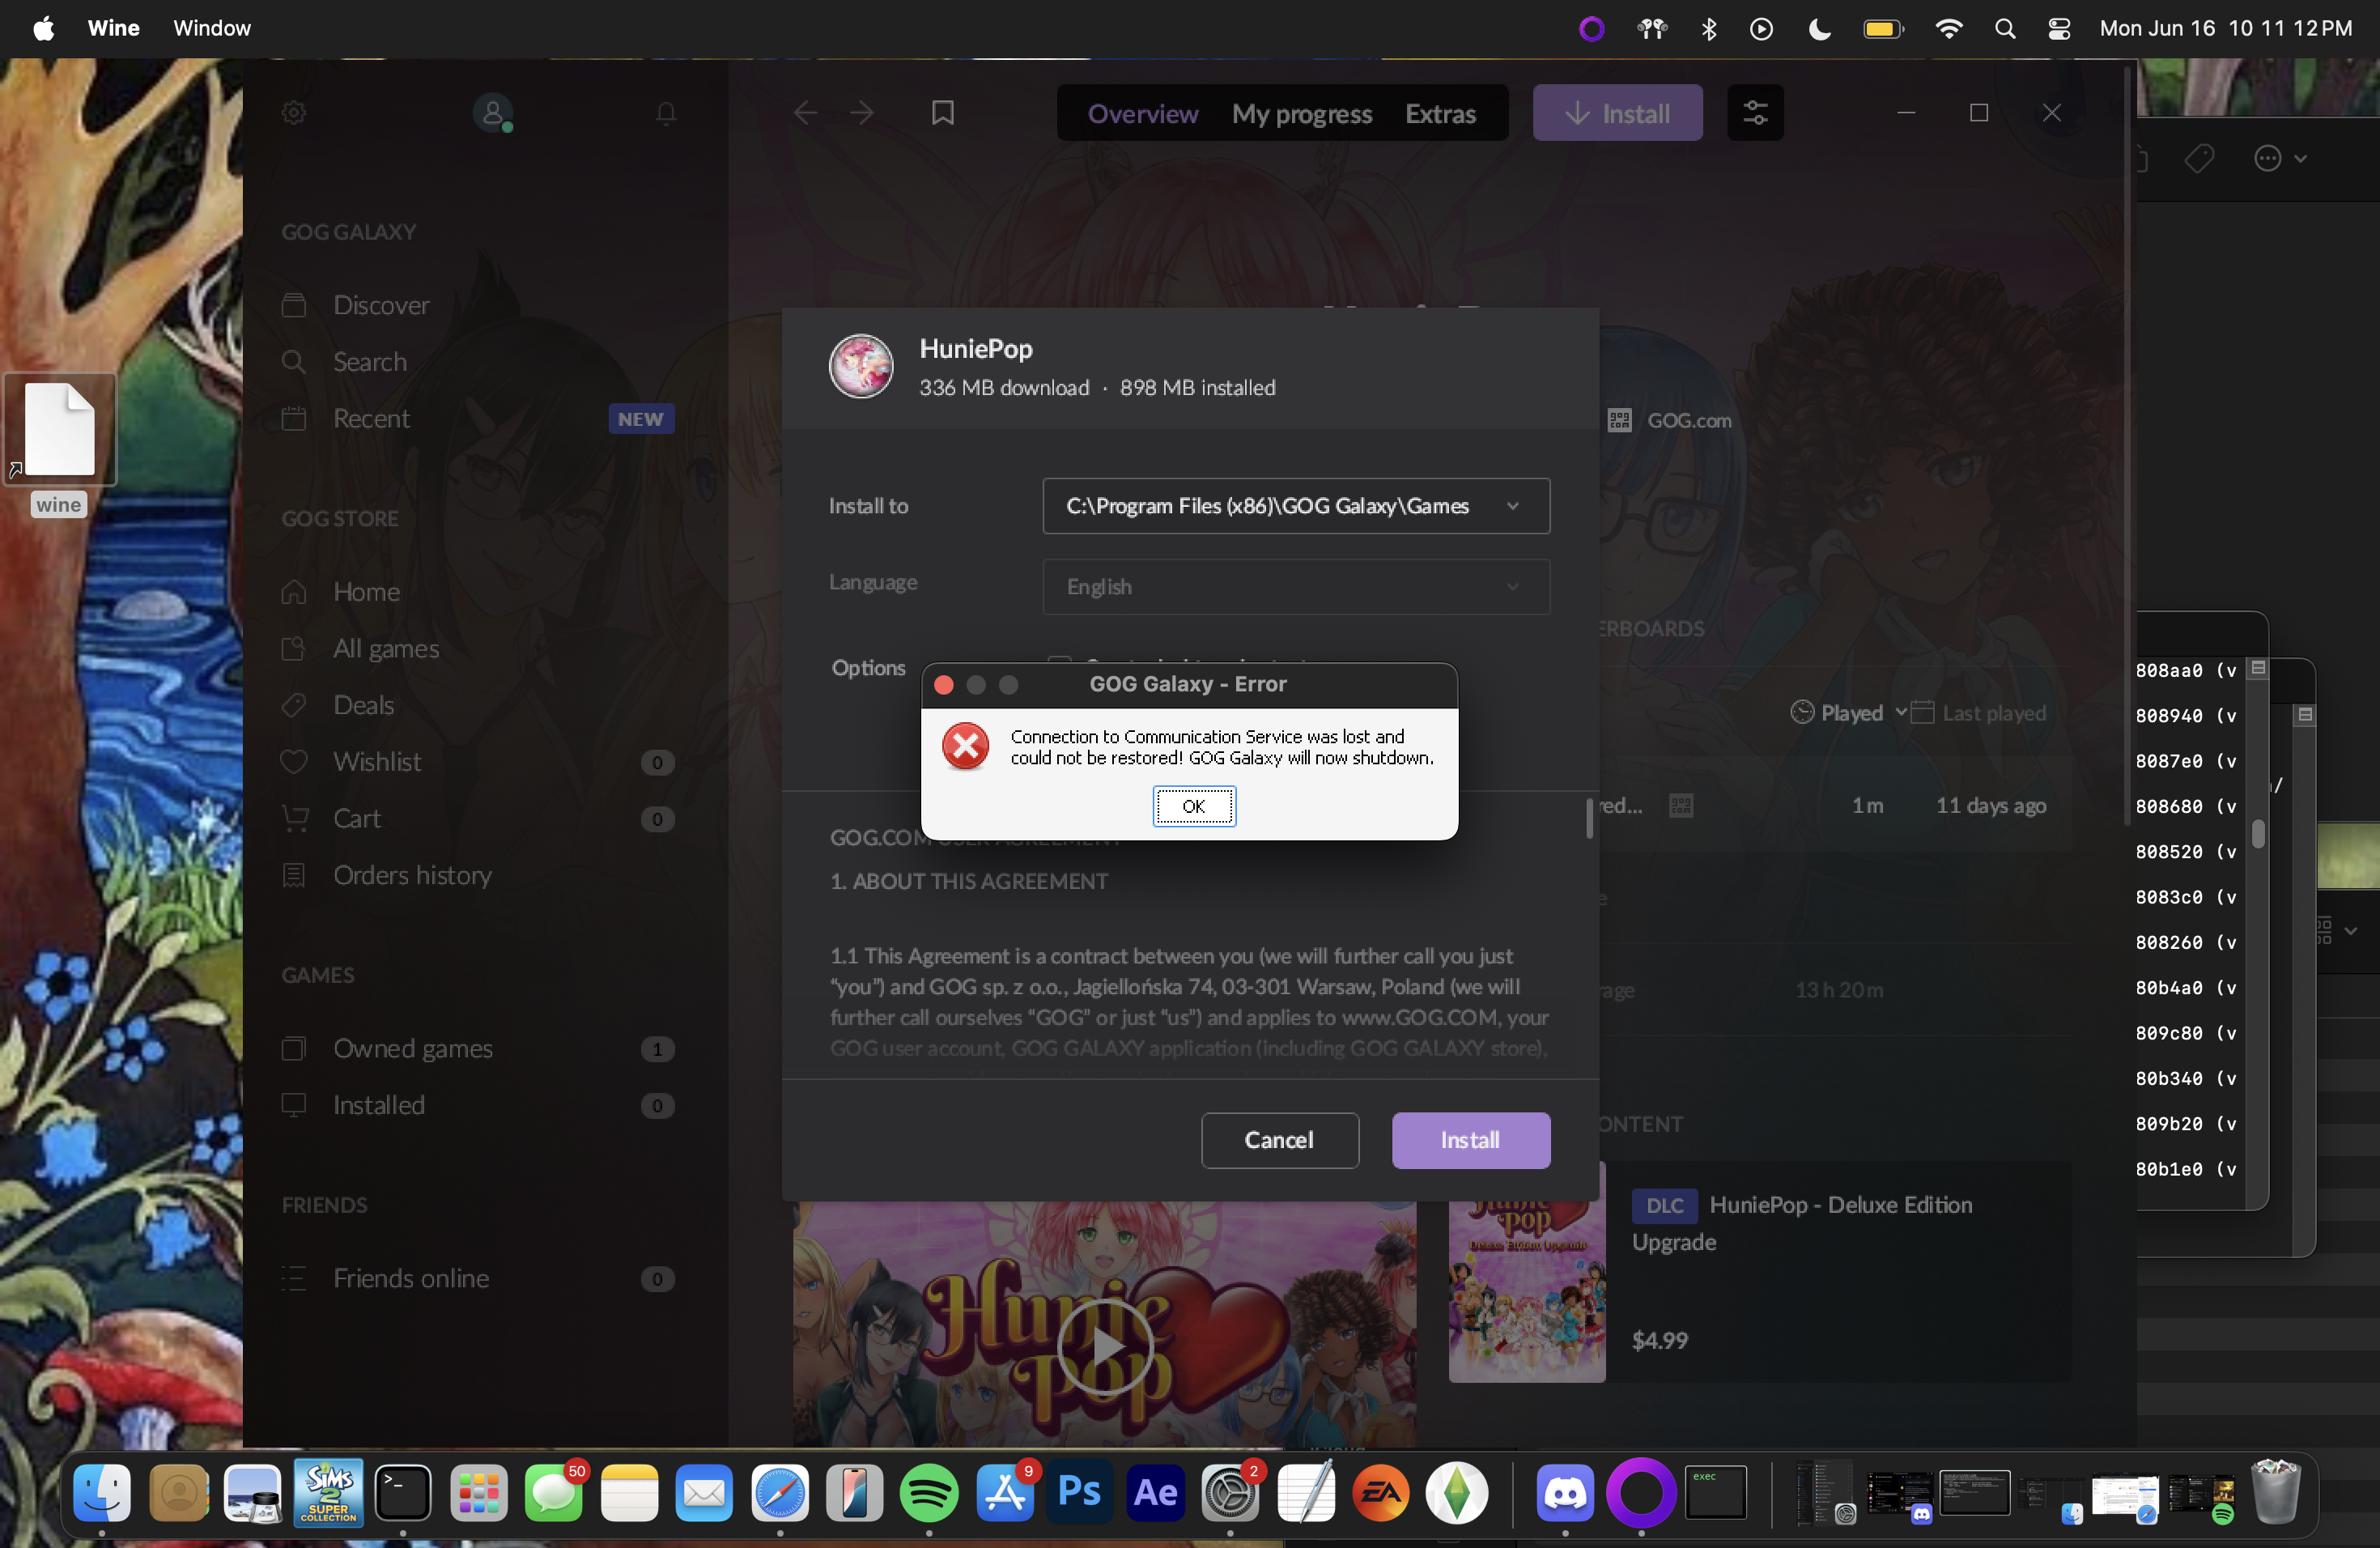Open the Window menu in menu bar

(212, 28)
